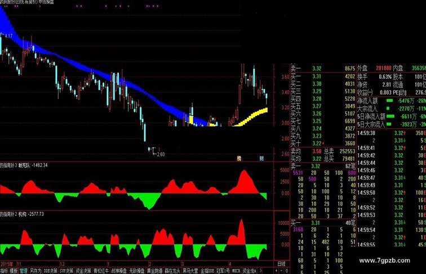Screen dimensions: 426x274
Task: Select the 14:59:54 trade tick row
Action: 391,230
